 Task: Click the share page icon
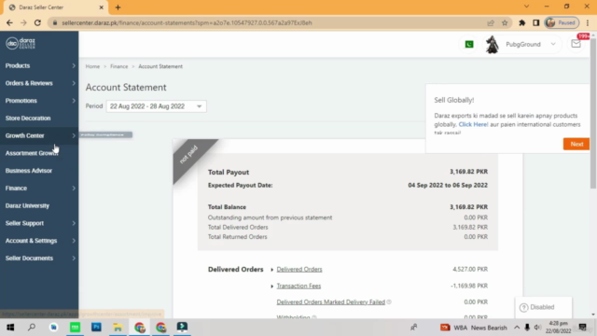(x=491, y=22)
